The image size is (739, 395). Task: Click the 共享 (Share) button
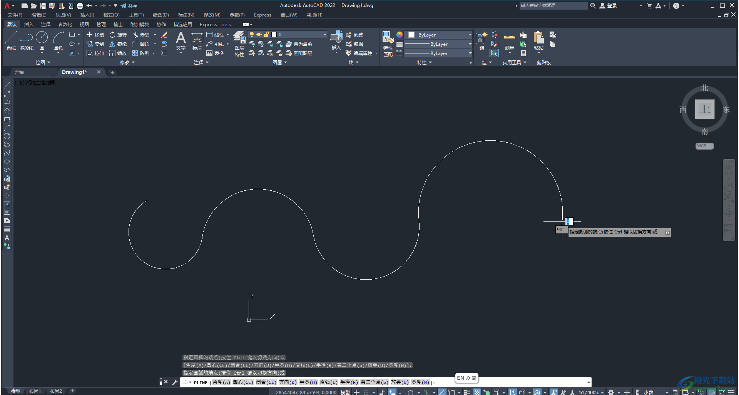point(129,6)
